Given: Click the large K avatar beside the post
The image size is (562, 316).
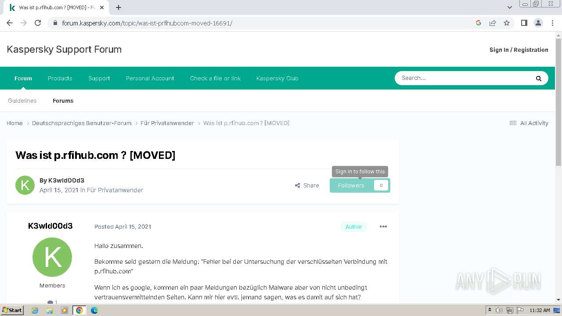Looking at the screenshot, I should 52,257.
